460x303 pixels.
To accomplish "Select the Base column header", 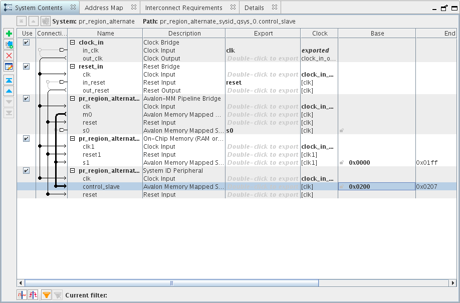I will pos(377,34).
